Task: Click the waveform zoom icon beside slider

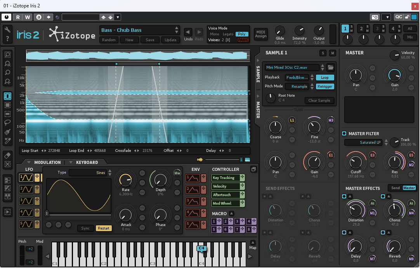Action: click(200, 160)
